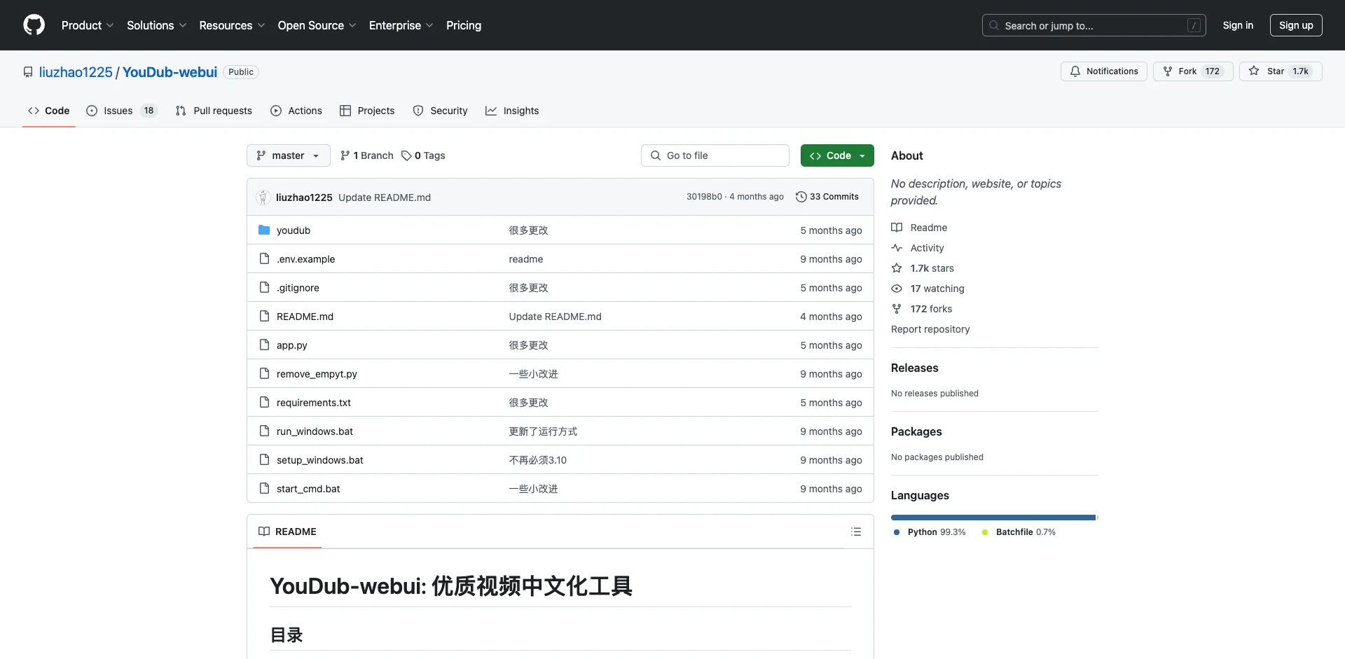Click the GitHub logo icon

[34, 25]
